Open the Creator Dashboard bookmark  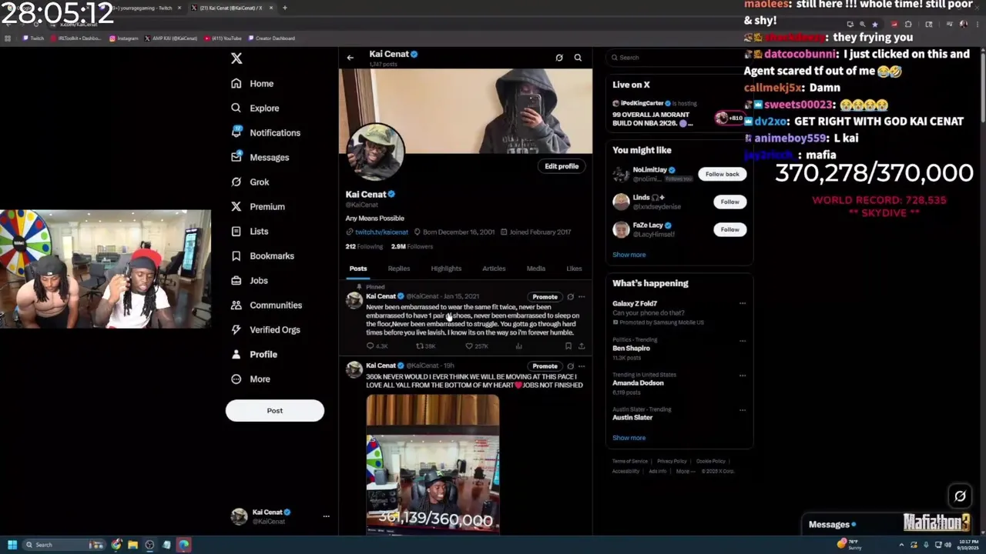[271, 38]
